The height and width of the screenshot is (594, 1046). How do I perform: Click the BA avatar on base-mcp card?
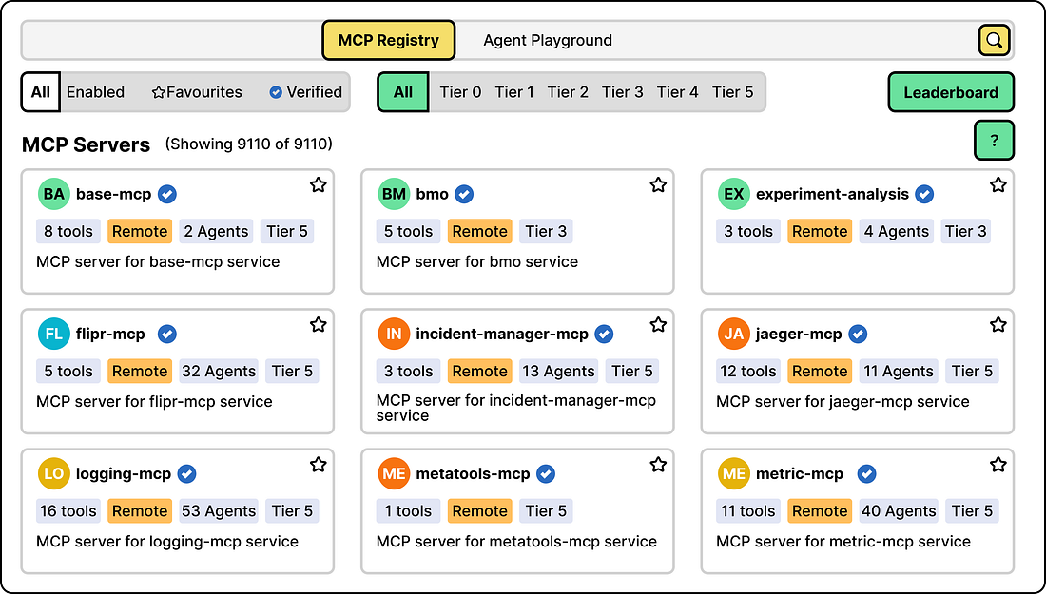click(x=54, y=194)
